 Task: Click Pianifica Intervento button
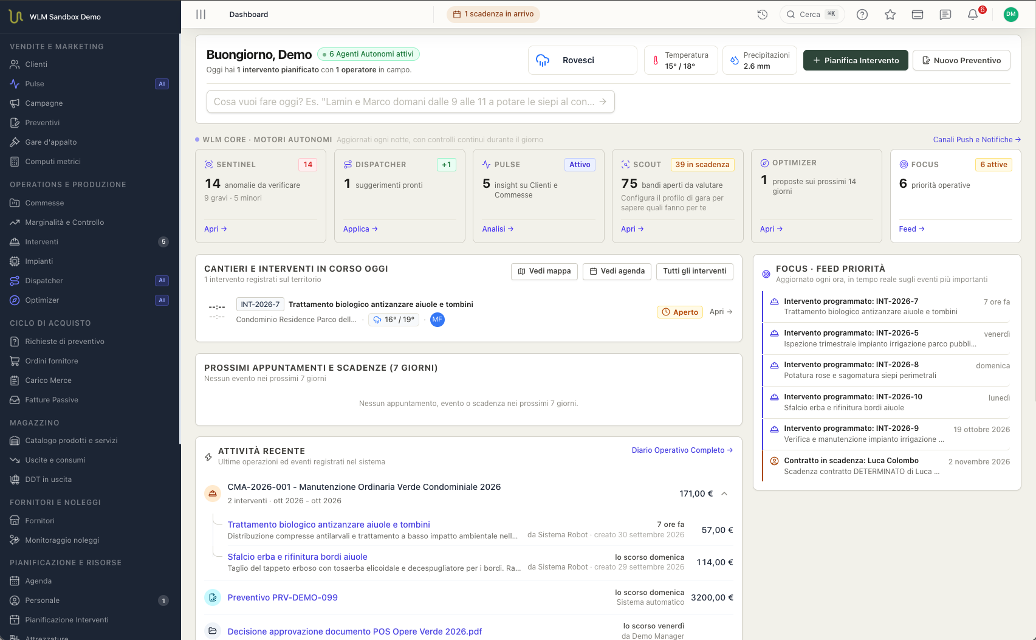[x=856, y=60]
